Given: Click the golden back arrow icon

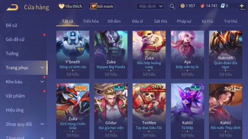Looking at the screenshot, I should [x=12, y=7].
